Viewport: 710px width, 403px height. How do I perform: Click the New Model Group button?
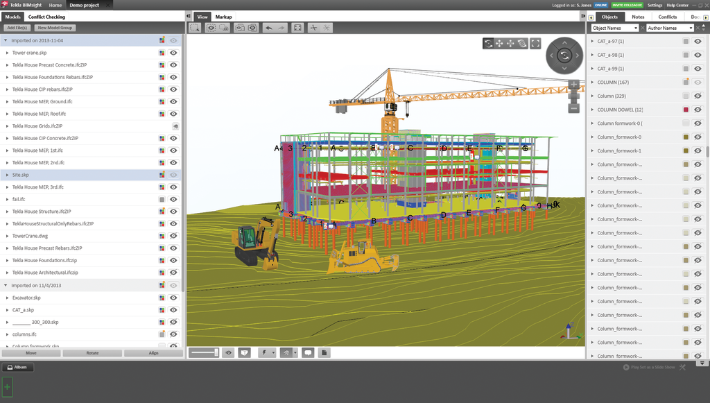54,27
